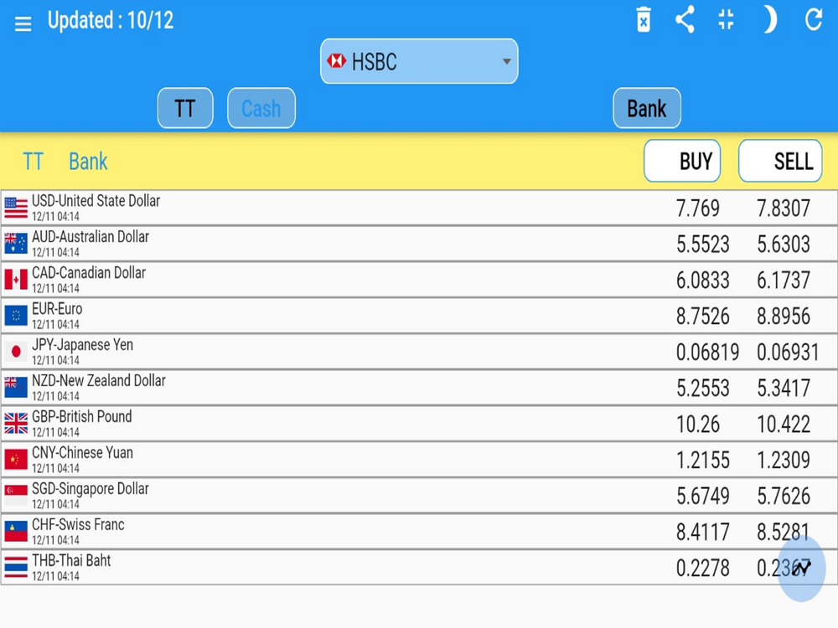The width and height of the screenshot is (838, 628).
Task: Tap NZD buy rate 5.2553
Action: click(x=703, y=388)
